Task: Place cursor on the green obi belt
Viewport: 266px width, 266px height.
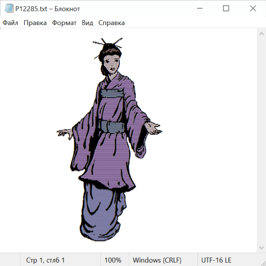Action: click(112, 126)
